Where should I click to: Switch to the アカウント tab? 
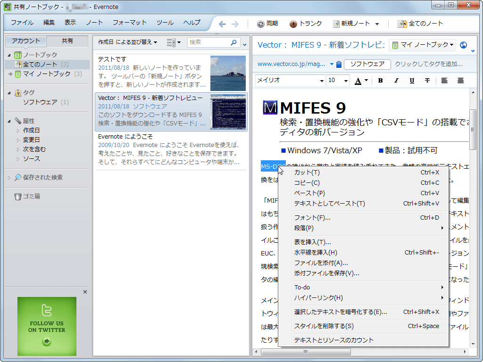26,41
